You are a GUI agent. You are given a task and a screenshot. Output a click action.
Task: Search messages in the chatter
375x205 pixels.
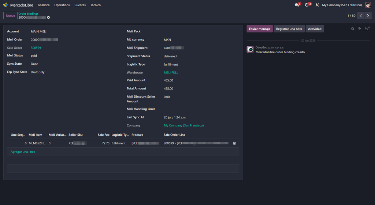point(353,29)
